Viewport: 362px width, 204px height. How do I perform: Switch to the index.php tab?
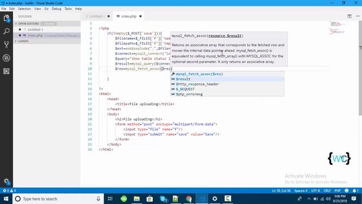(128, 16)
